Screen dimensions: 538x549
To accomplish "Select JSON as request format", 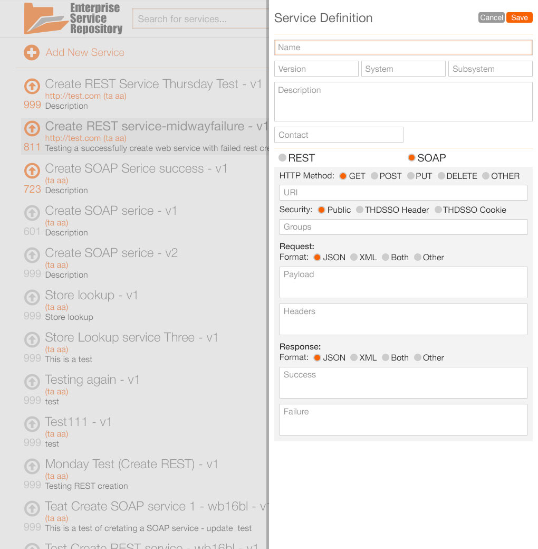I will [x=317, y=258].
